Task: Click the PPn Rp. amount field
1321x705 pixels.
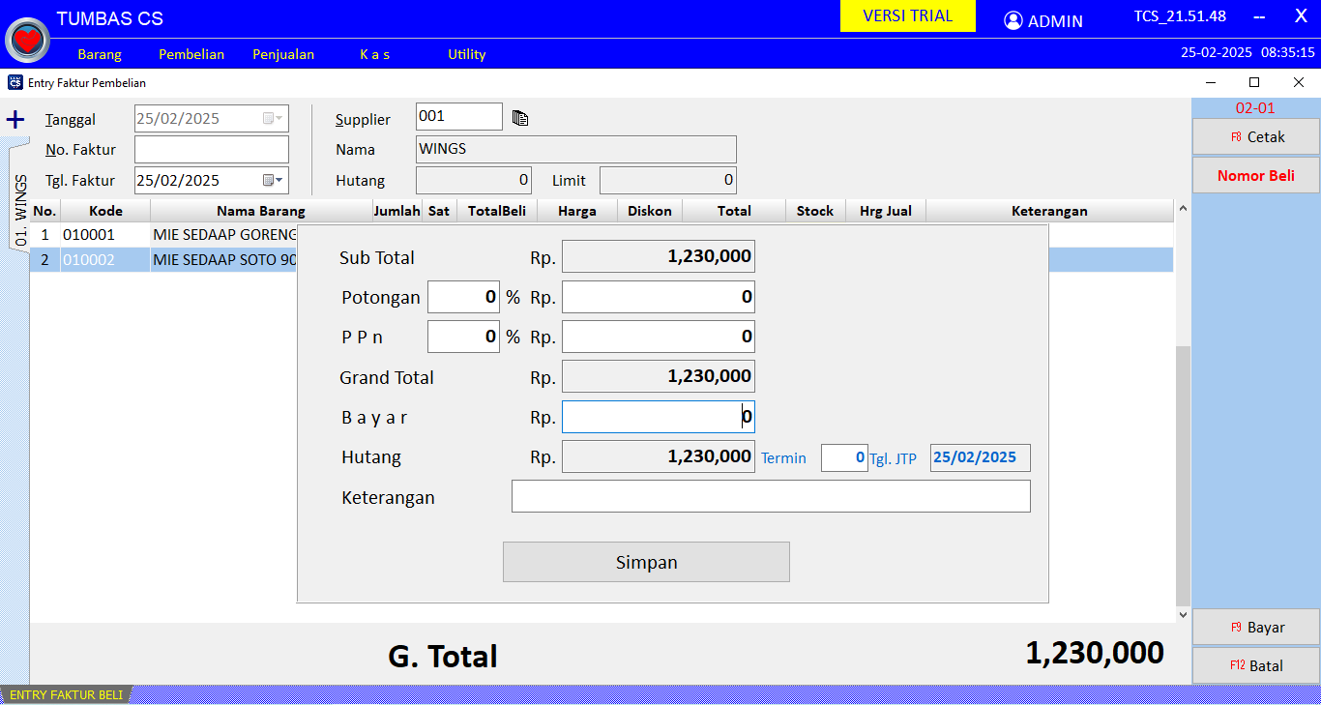Action: click(x=658, y=337)
